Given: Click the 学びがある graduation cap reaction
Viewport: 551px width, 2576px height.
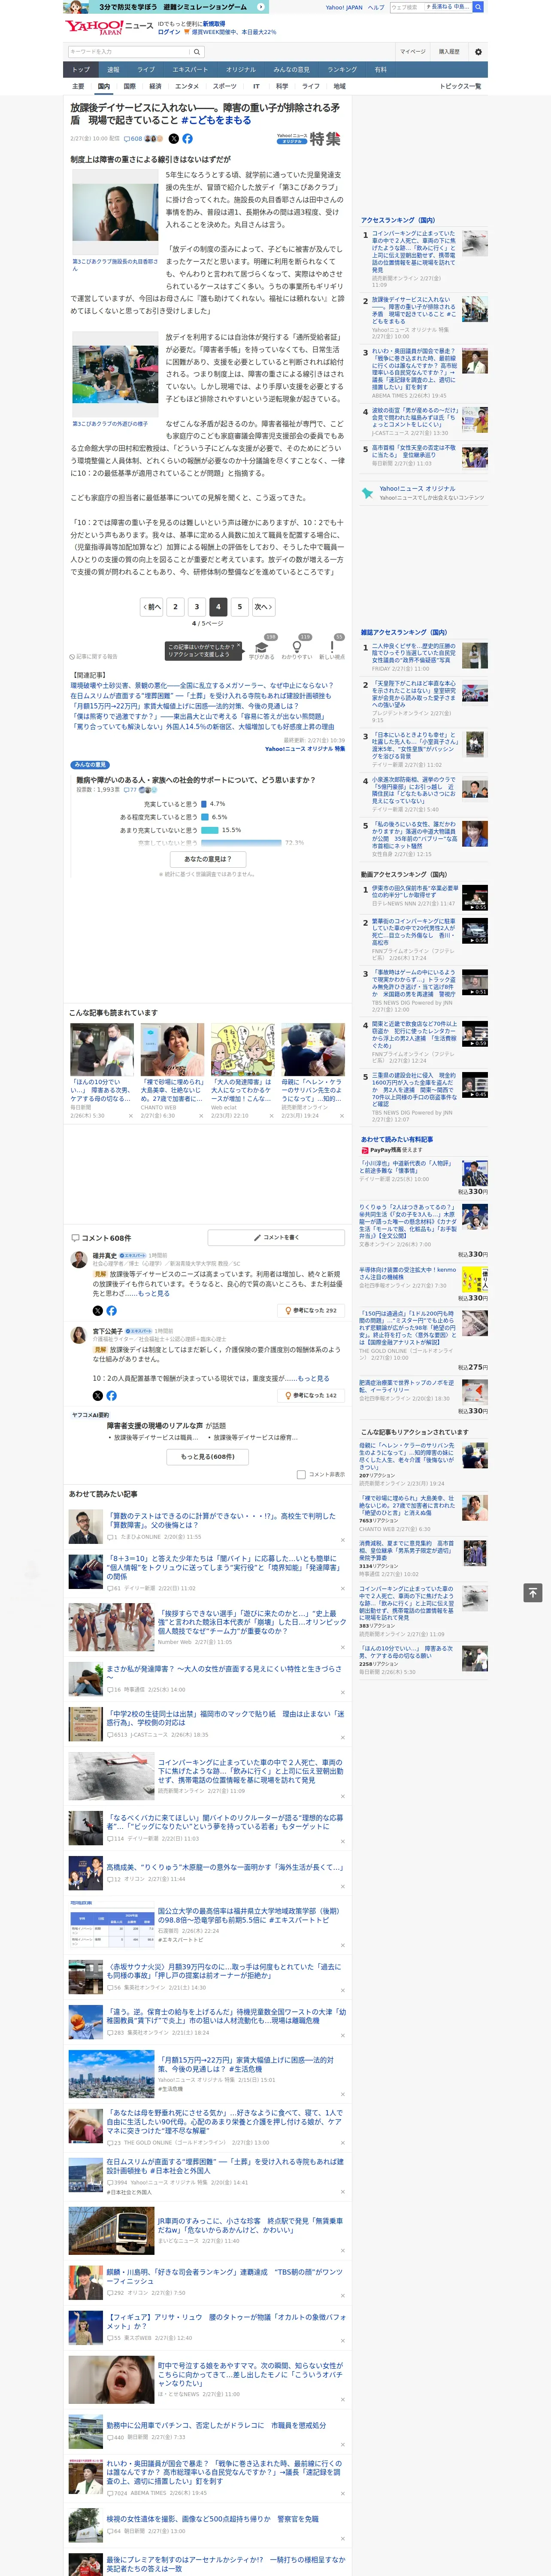Looking at the screenshot, I should tap(262, 648).
